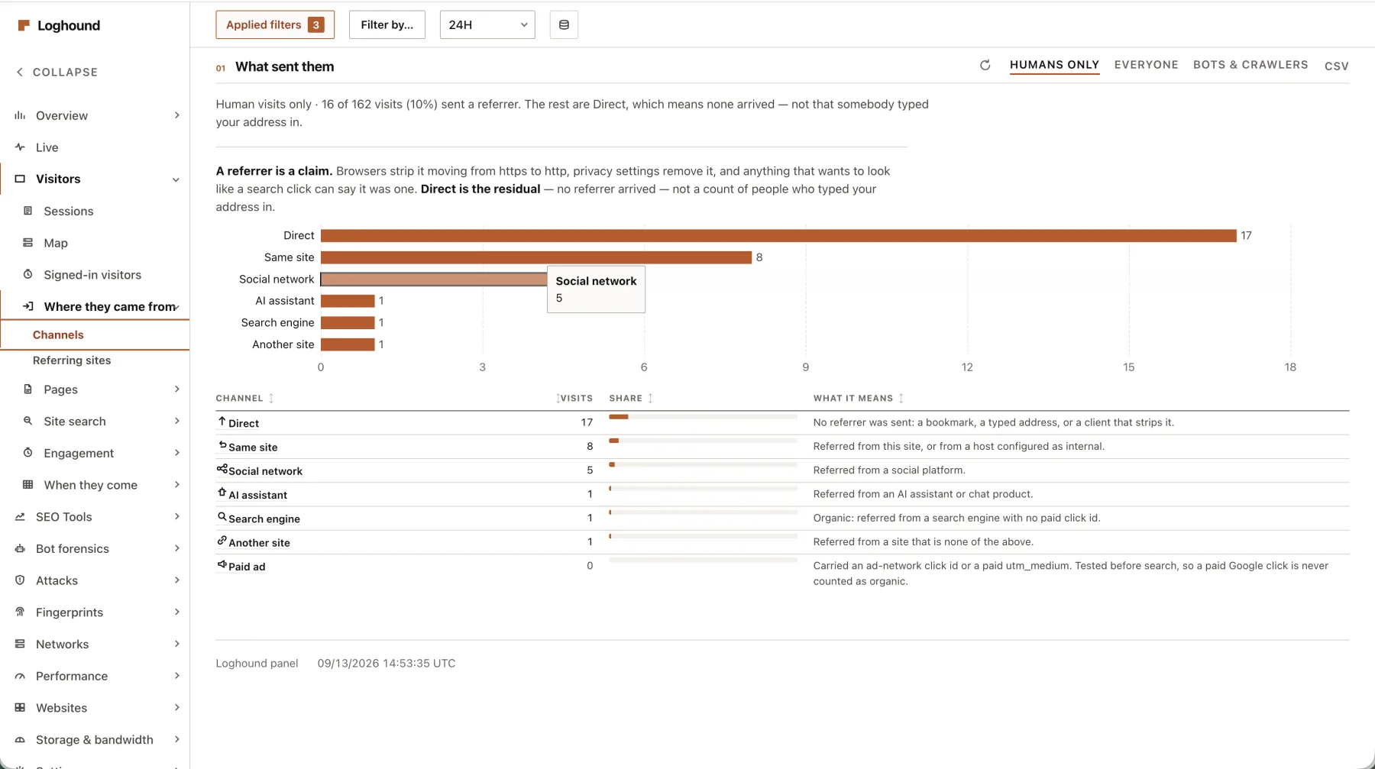This screenshot has width=1375, height=769.
Task: Open the Applied filters button
Action: coord(275,24)
